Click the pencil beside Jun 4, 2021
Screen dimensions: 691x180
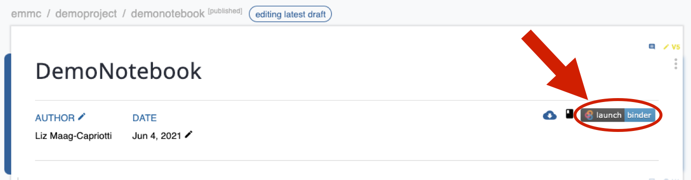point(188,134)
